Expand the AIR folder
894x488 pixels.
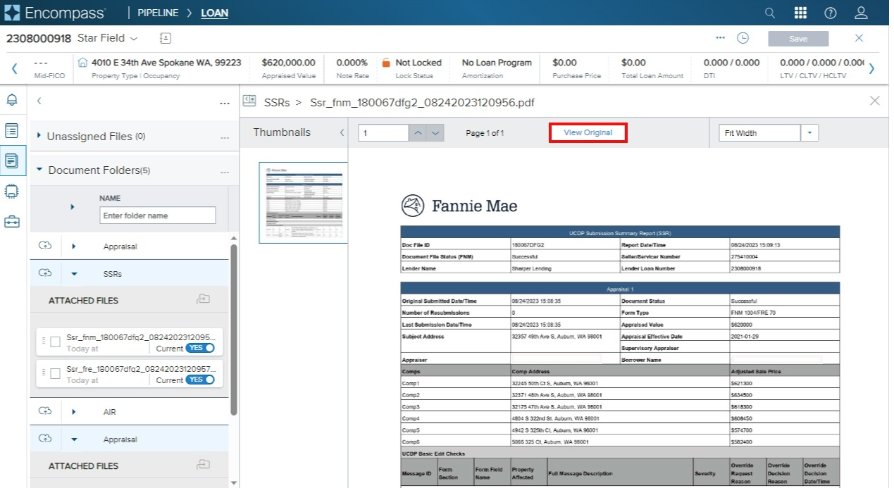[x=74, y=411]
